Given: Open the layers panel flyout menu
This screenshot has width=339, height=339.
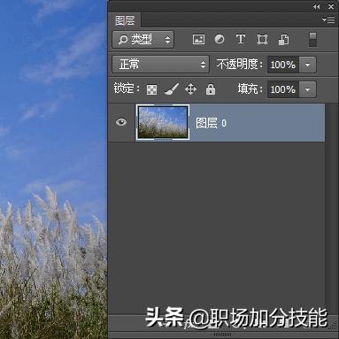Looking at the screenshot, I should coord(328,19).
